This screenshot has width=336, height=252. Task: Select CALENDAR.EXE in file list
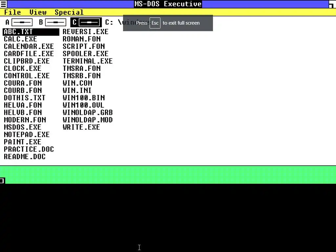point(29,46)
